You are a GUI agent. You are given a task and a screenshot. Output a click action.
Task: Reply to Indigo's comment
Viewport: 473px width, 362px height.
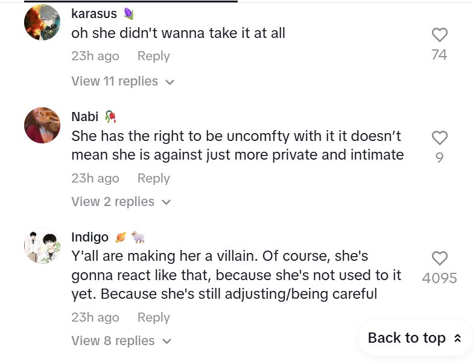tap(153, 317)
